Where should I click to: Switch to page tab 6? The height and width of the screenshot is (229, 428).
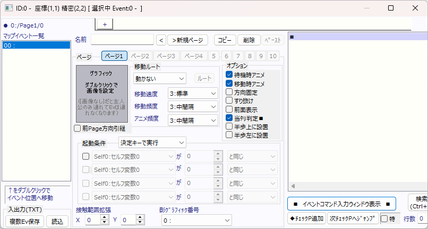click(x=226, y=56)
